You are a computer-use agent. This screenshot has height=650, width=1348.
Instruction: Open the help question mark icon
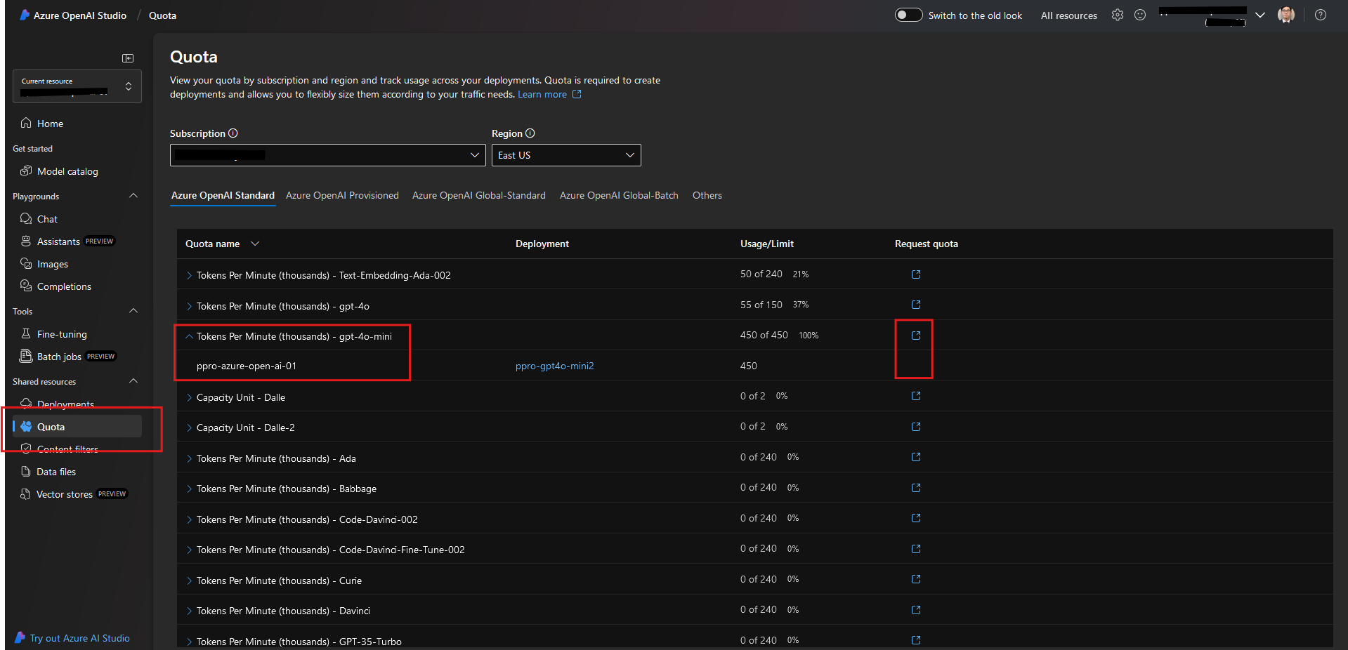(1321, 15)
